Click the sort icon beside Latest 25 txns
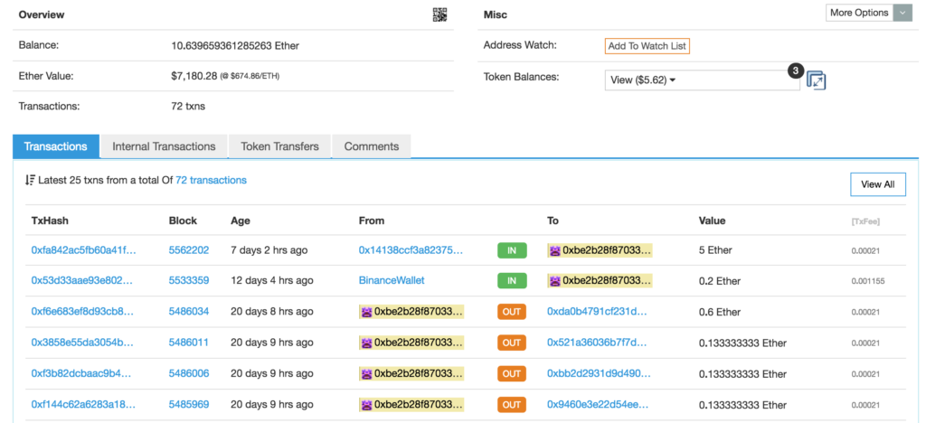The image size is (926, 423). pyautogui.click(x=30, y=181)
